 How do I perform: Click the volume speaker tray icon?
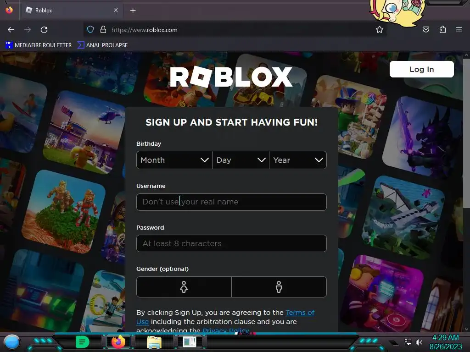(419, 342)
